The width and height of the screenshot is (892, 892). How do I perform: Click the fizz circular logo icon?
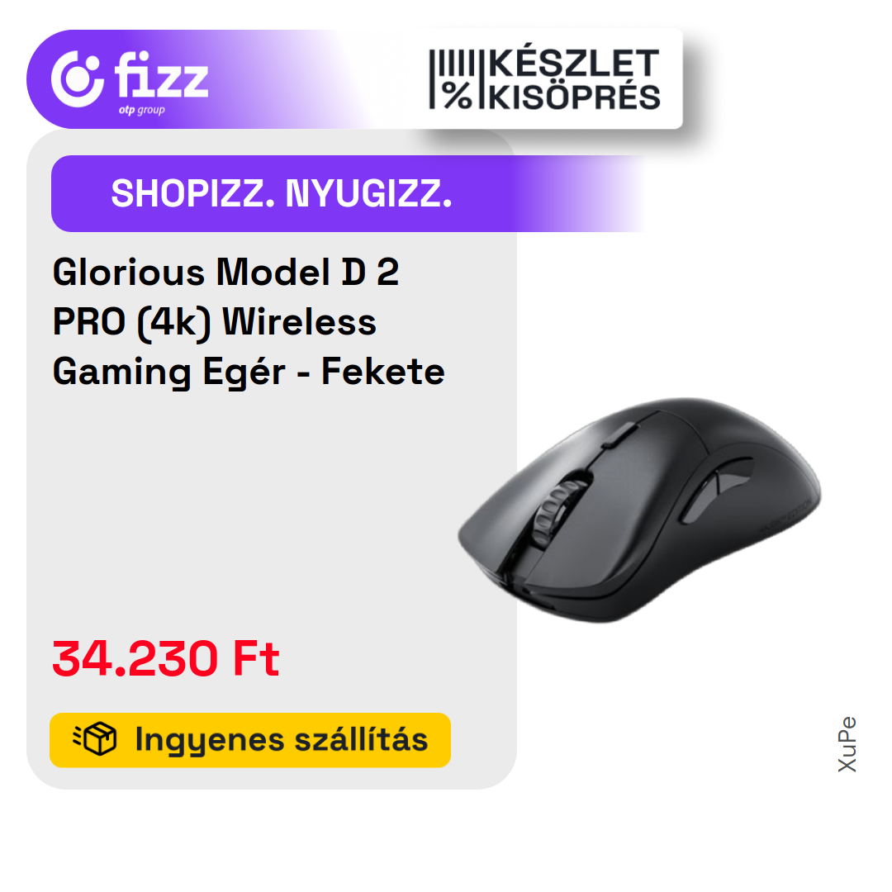(78, 78)
